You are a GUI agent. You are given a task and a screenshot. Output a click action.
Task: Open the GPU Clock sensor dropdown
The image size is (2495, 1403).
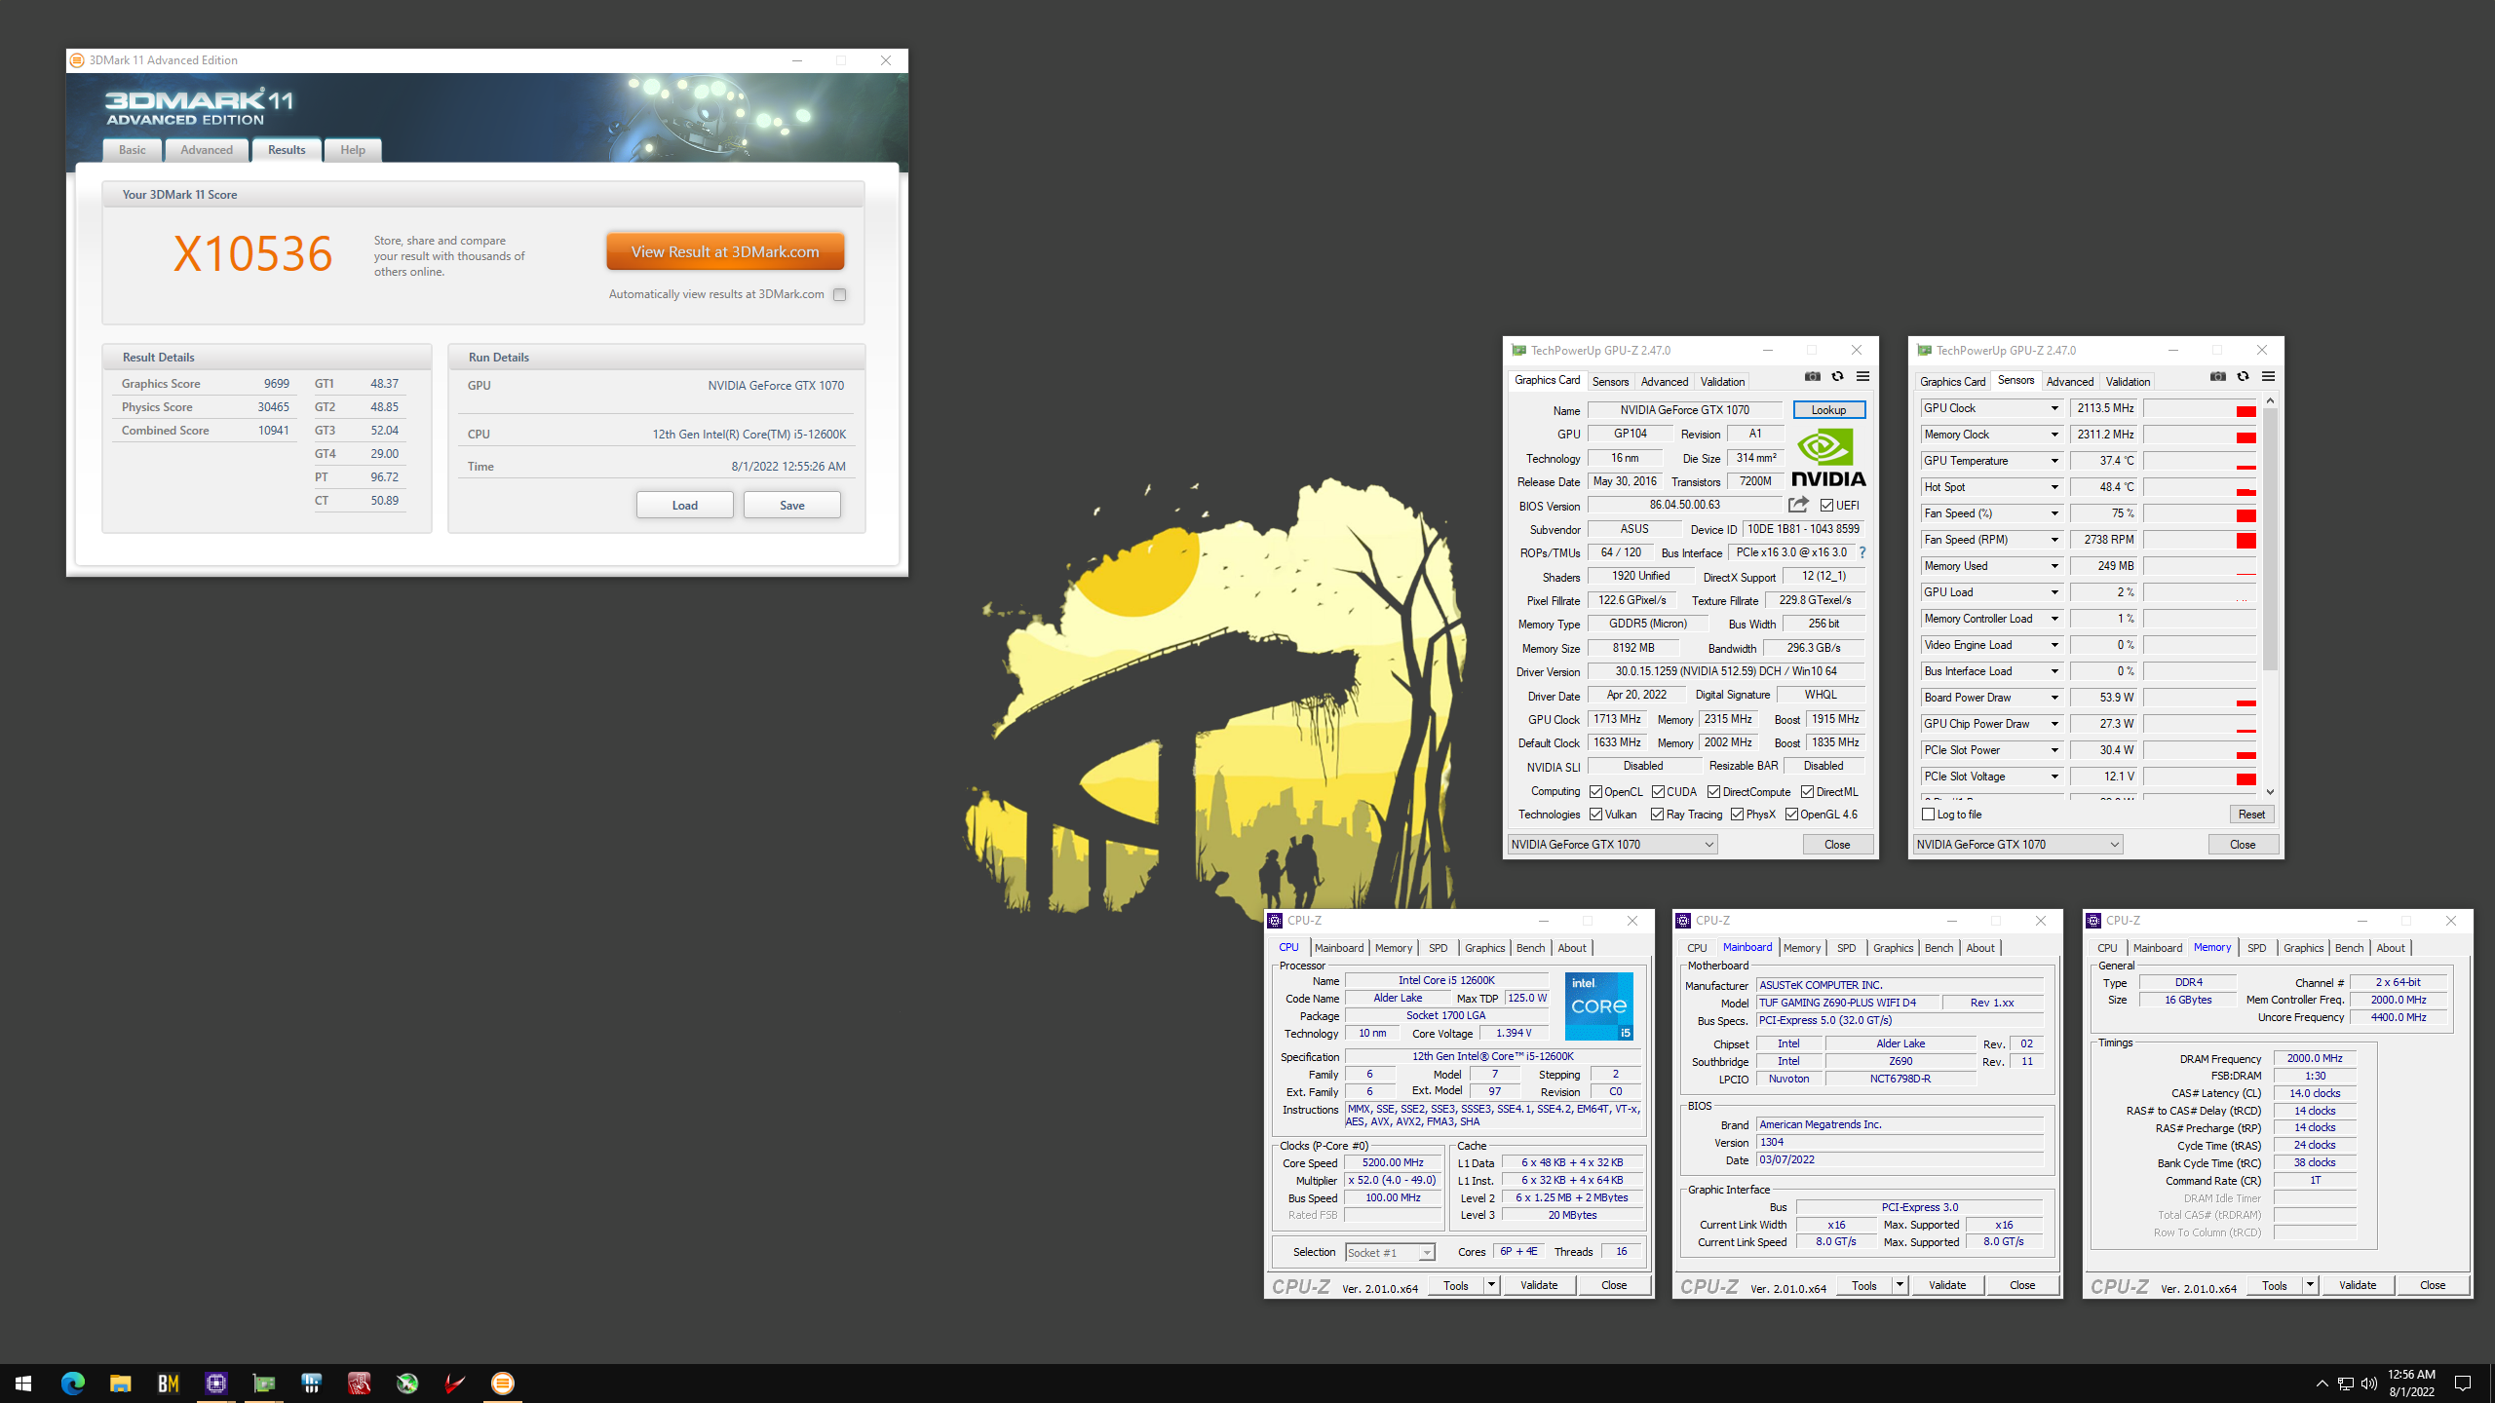(x=2054, y=408)
